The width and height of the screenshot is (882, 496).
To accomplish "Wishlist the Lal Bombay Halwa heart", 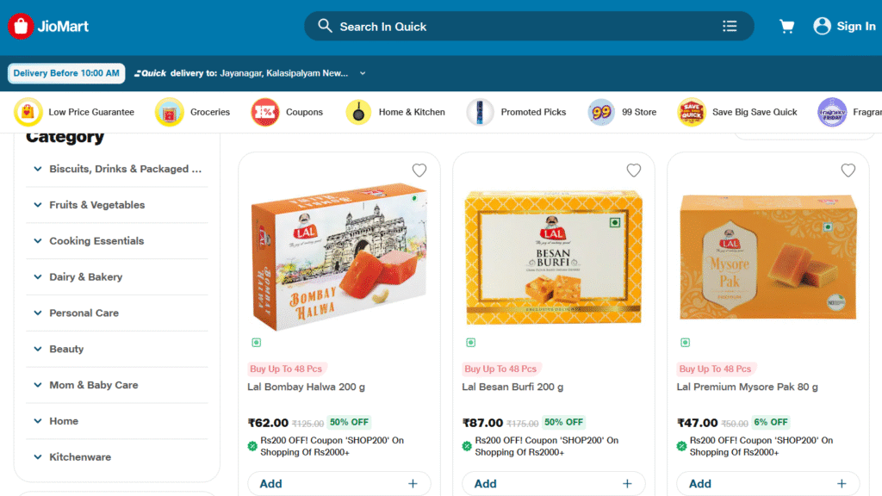I will click(419, 170).
